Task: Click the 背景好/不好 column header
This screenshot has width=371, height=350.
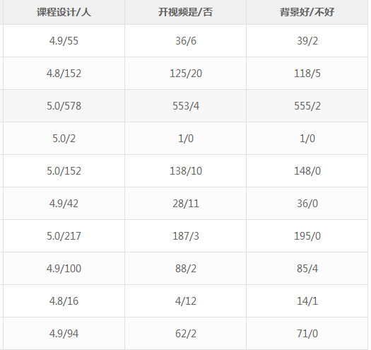Action: (x=307, y=12)
